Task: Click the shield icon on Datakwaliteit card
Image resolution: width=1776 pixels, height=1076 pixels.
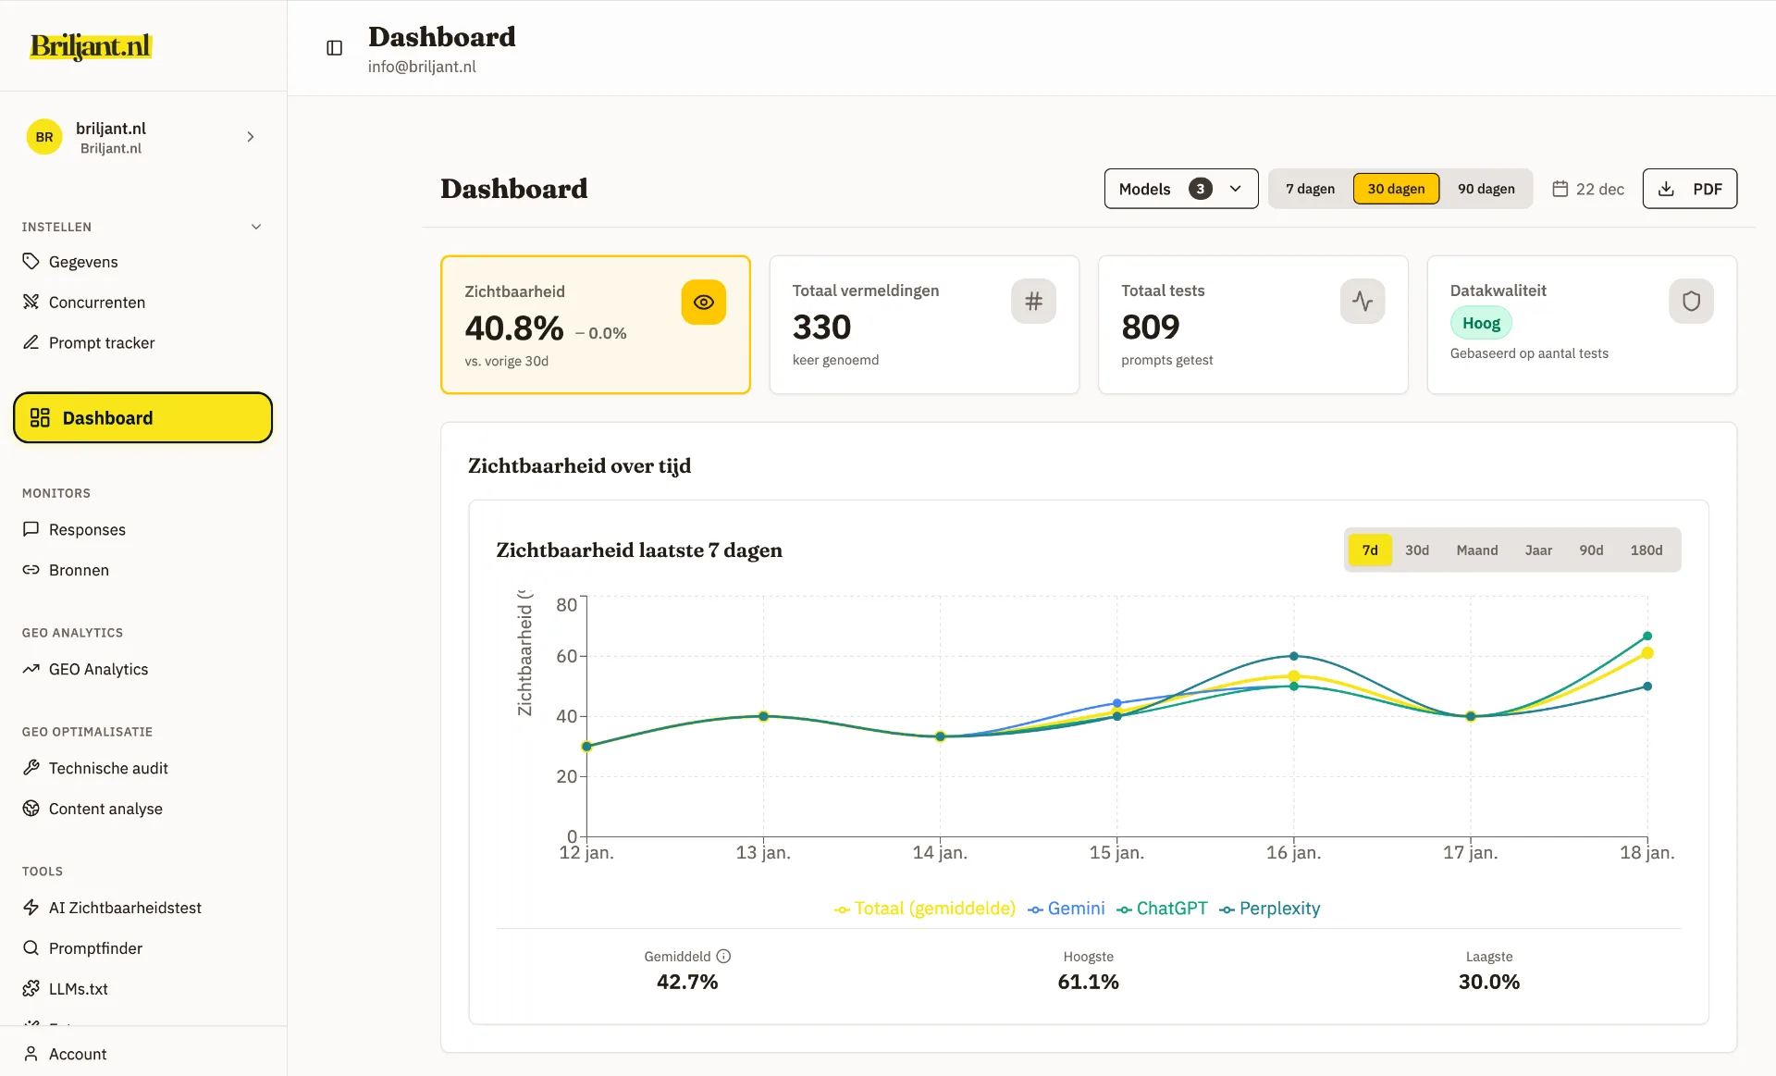Action: click(x=1691, y=302)
